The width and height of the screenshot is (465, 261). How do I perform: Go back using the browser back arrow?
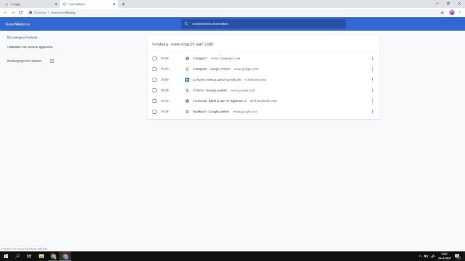pyautogui.click(x=5, y=13)
